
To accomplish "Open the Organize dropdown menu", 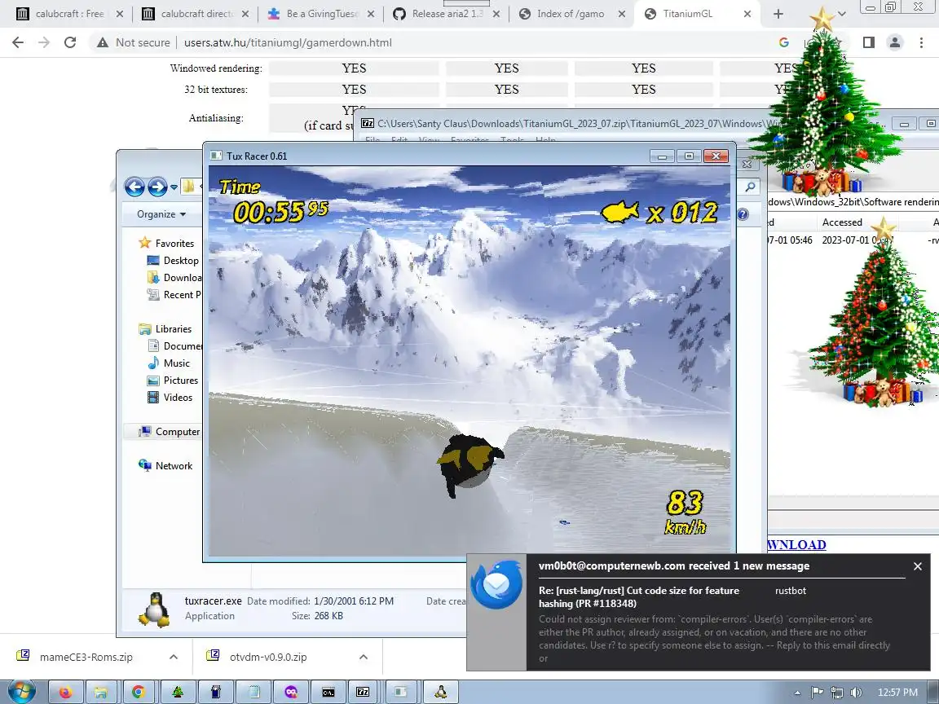I will 161,214.
